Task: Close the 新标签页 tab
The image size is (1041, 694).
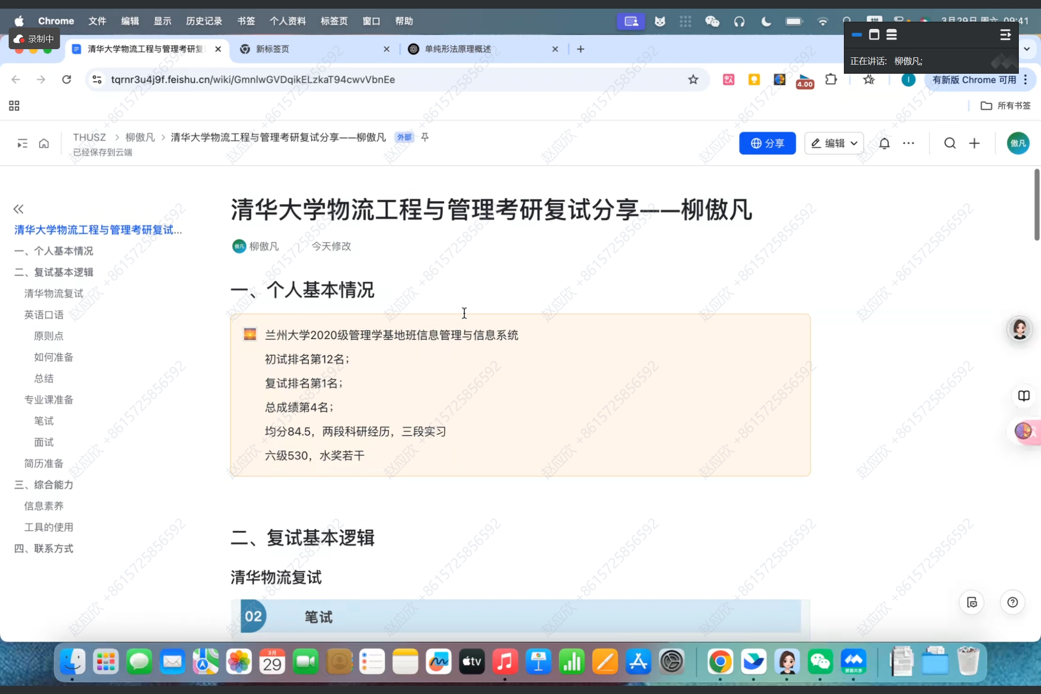Action: (387, 49)
